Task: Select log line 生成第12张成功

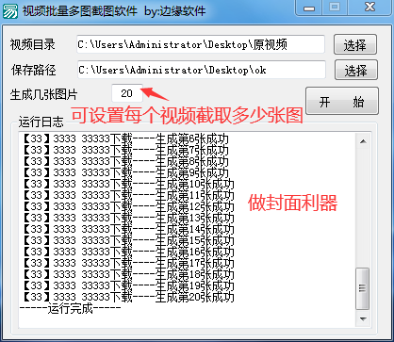Action: pos(128,206)
